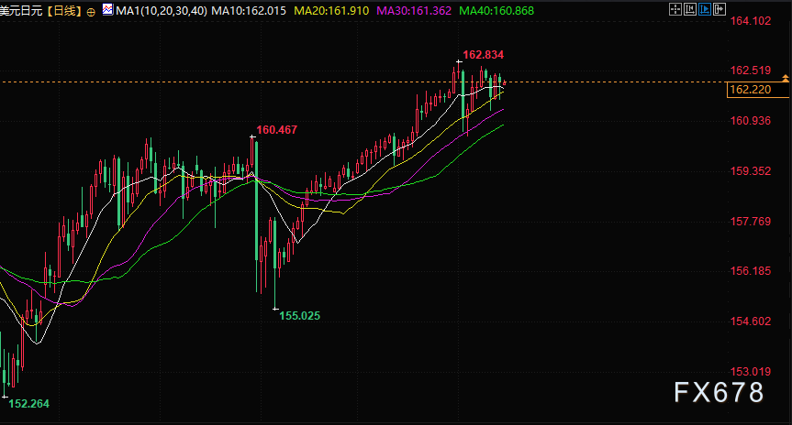Click the 160.467 peak price label
The width and height of the screenshot is (792, 425).
(277, 129)
